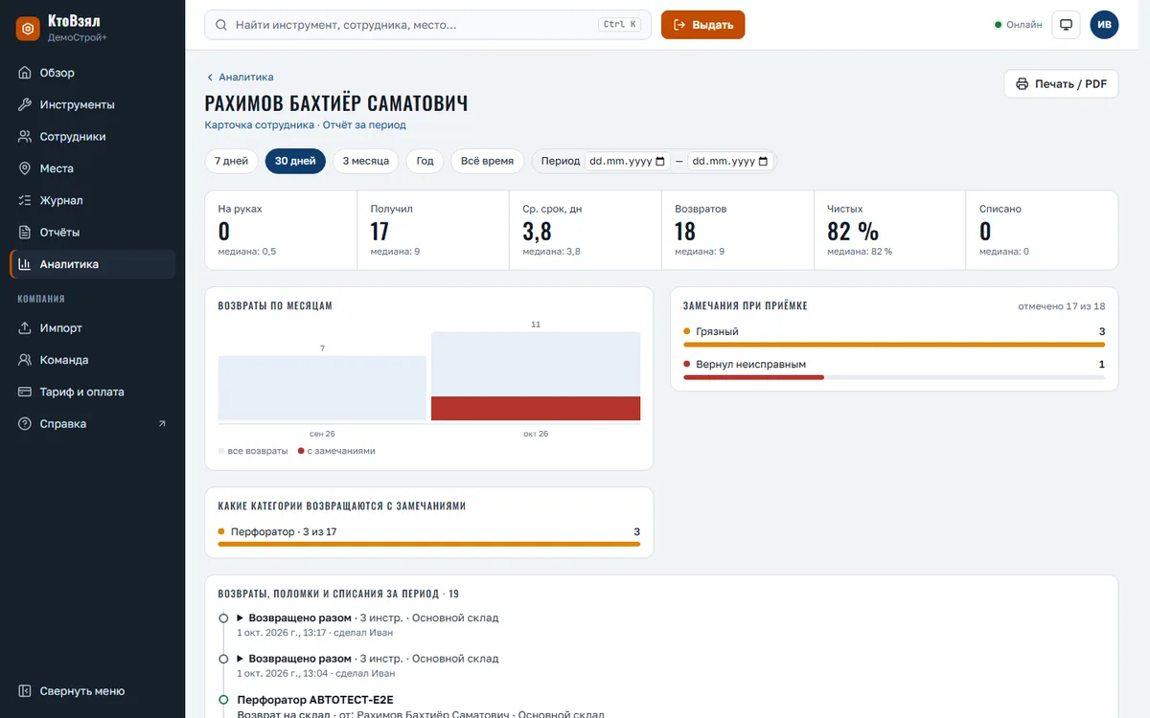1150x718 pixels.
Task: Click the Свернуть меню button
Action: (93, 691)
